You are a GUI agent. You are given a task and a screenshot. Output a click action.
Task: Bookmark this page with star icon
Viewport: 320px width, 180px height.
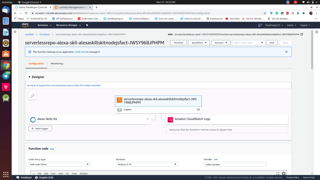[265, 13]
